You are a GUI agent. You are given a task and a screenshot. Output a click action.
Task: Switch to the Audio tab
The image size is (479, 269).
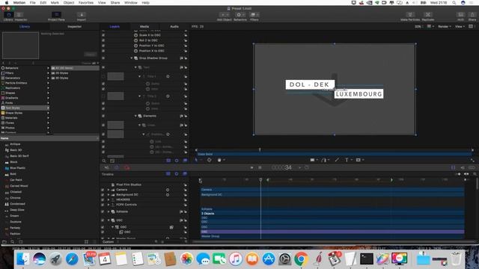click(x=174, y=27)
